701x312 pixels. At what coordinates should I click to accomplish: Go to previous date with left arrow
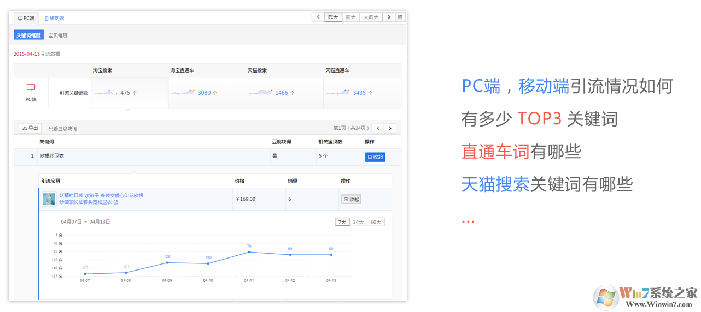(x=318, y=17)
